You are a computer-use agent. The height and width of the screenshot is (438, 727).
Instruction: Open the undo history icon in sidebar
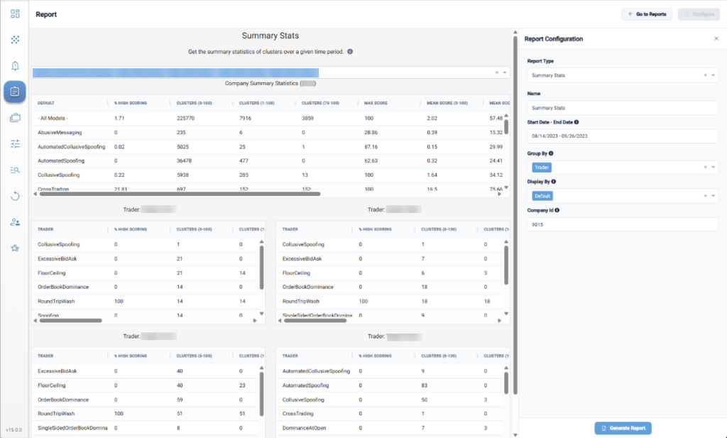pos(15,196)
